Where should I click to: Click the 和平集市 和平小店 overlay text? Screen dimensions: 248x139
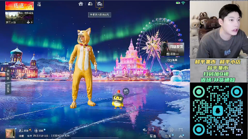click(218, 62)
